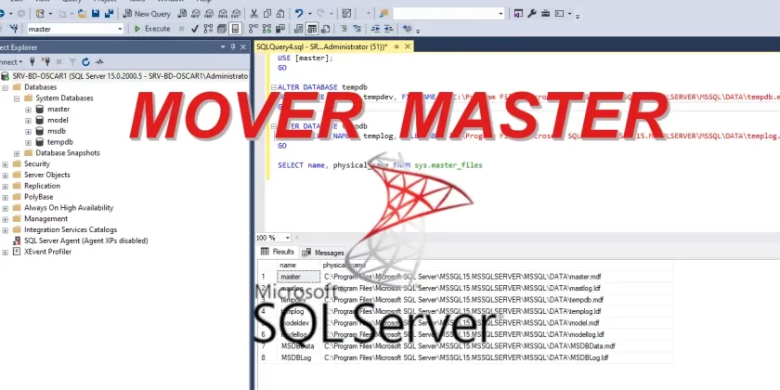Select the MSDBLog cell in results
Viewport: 780px width, 390px height.
click(298, 357)
